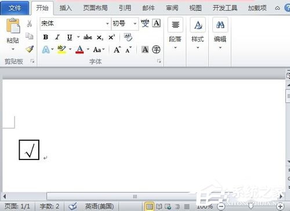Toggle Character Shading icon

[x=145, y=50]
